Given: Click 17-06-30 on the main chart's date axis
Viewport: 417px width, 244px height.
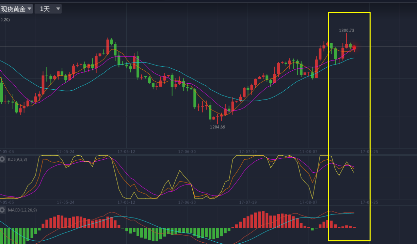Looking at the screenshot, I should coord(187,151).
